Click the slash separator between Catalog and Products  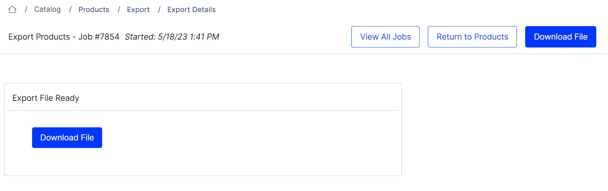pos(70,10)
